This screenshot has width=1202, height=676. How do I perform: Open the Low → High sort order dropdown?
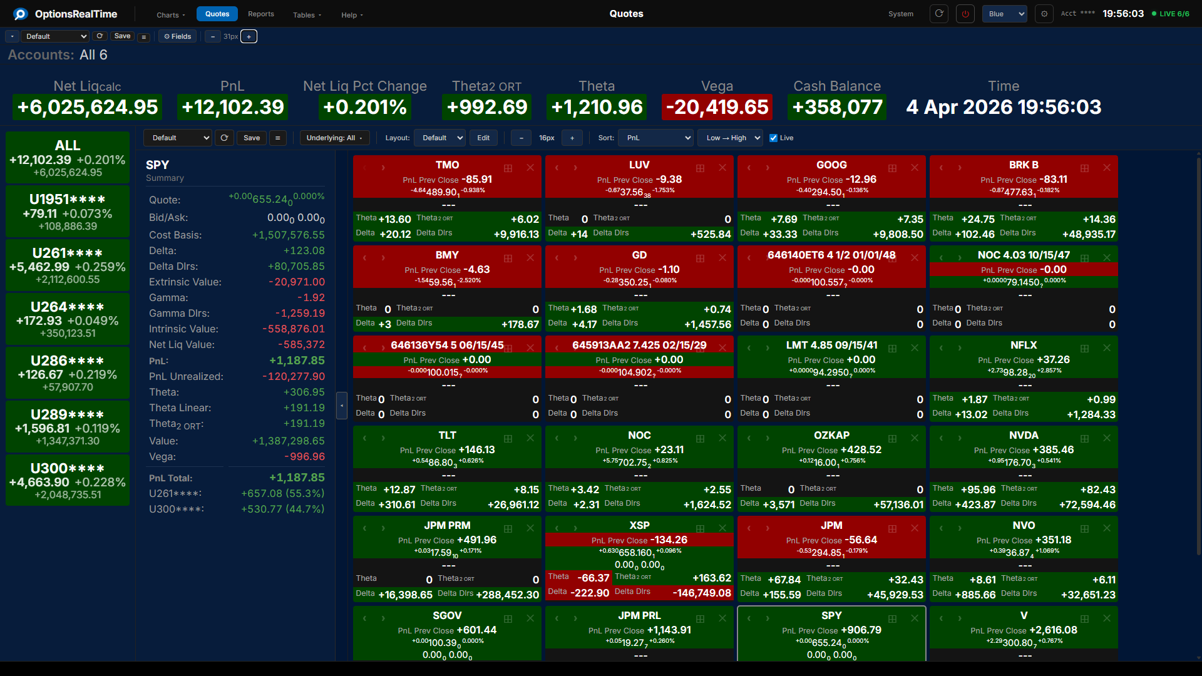pyautogui.click(x=730, y=138)
